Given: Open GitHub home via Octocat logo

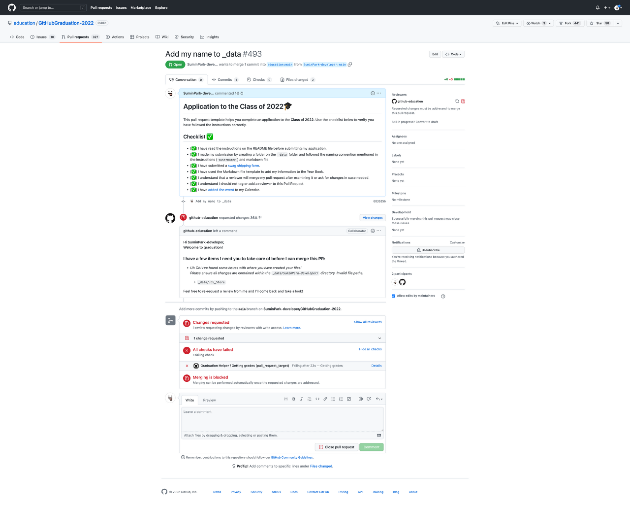Looking at the screenshot, I should pos(12,7).
